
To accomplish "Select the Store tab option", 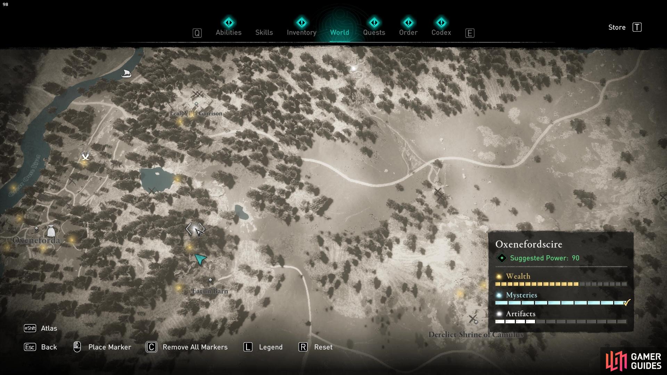I will [x=616, y=26].
